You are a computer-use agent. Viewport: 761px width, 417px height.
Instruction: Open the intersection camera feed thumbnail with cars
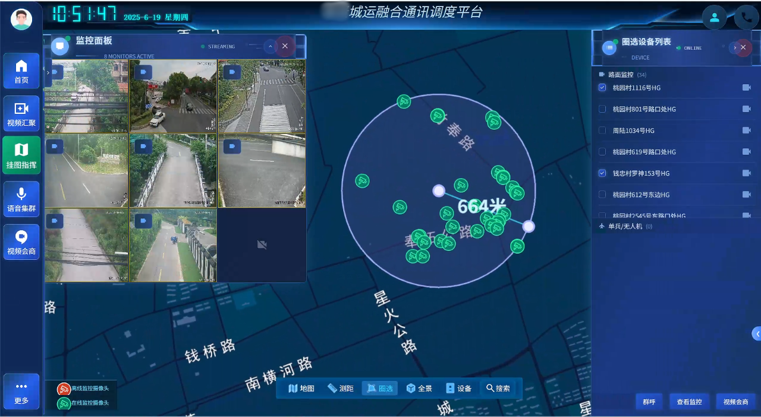173,96
